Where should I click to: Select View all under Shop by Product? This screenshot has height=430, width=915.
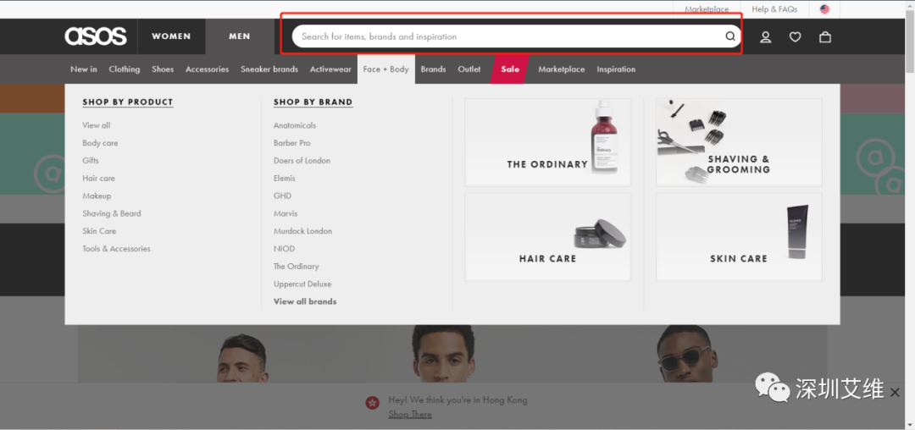coord(97,125)
